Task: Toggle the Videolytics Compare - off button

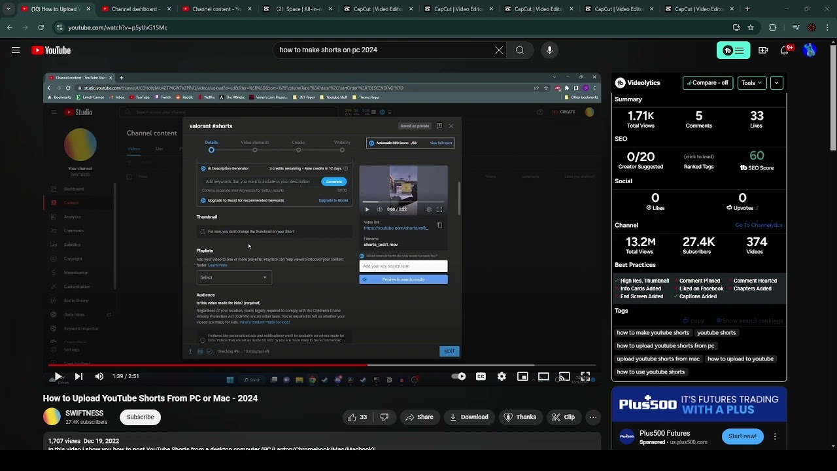Action: (x=708, y=83)
